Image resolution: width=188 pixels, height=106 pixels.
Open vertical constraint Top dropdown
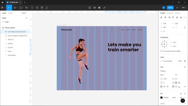coord(175,46)
